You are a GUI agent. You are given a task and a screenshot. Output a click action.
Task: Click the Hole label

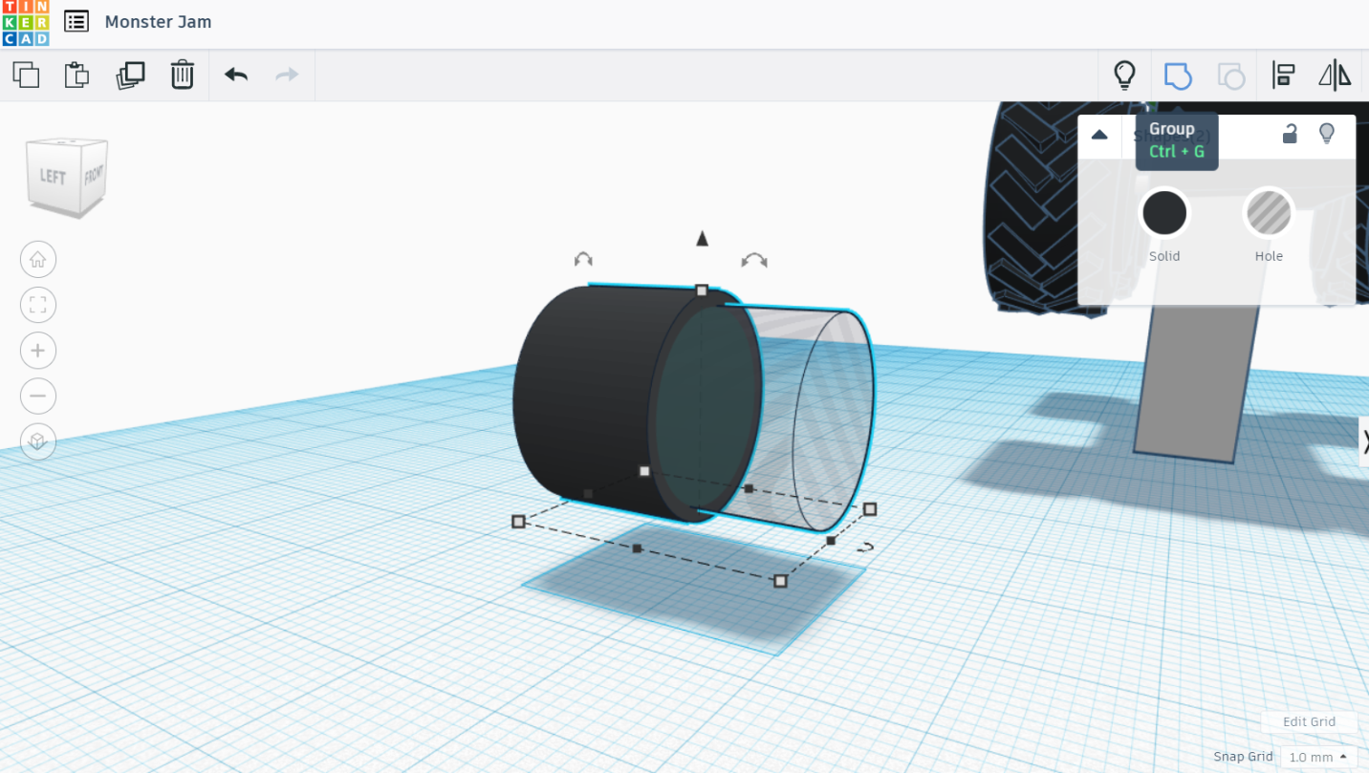click(x=1269, y=256)
